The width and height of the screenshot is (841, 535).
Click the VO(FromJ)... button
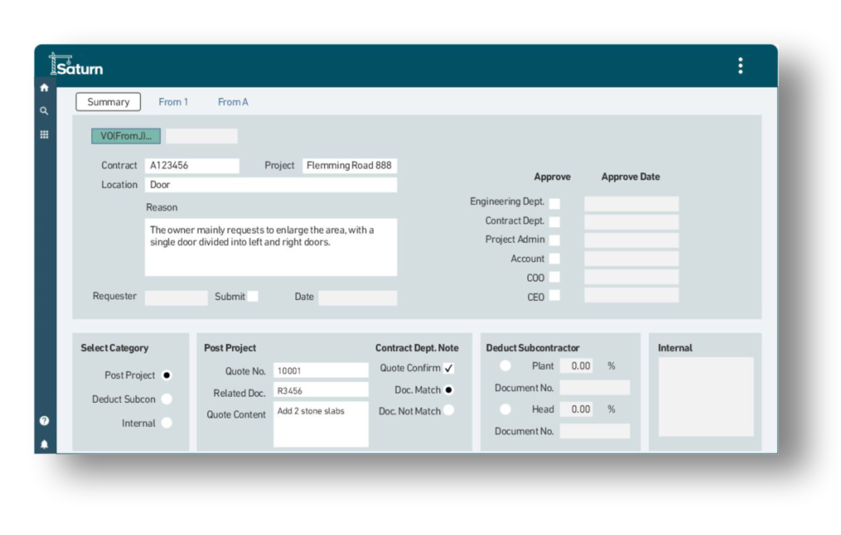tap(126, 136)
